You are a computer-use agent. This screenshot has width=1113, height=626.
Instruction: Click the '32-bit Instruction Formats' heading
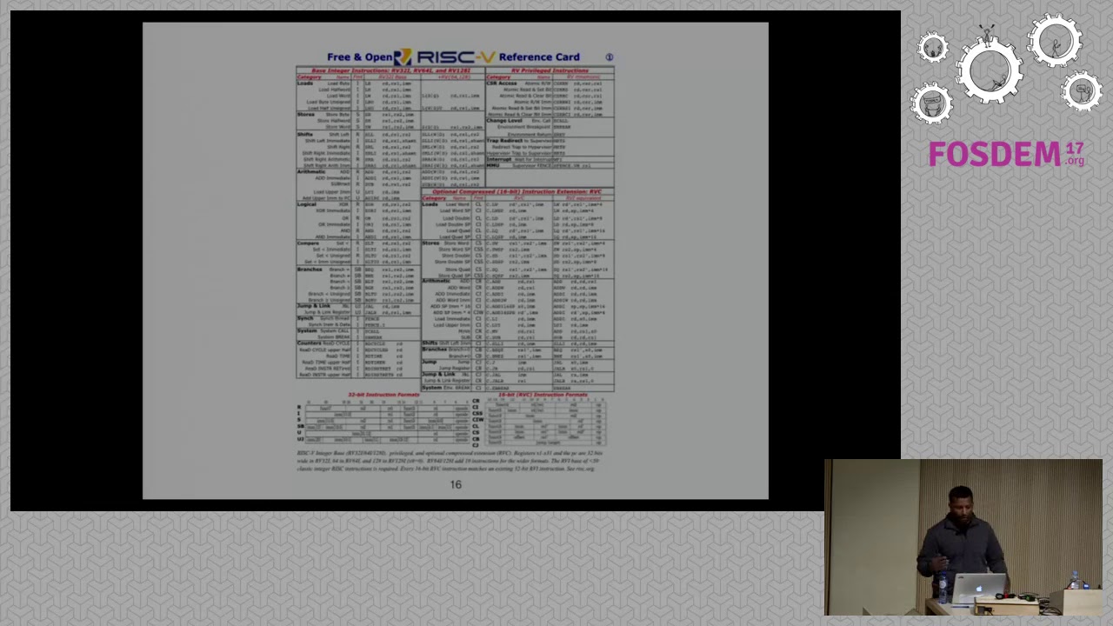[x=383, y=395]
